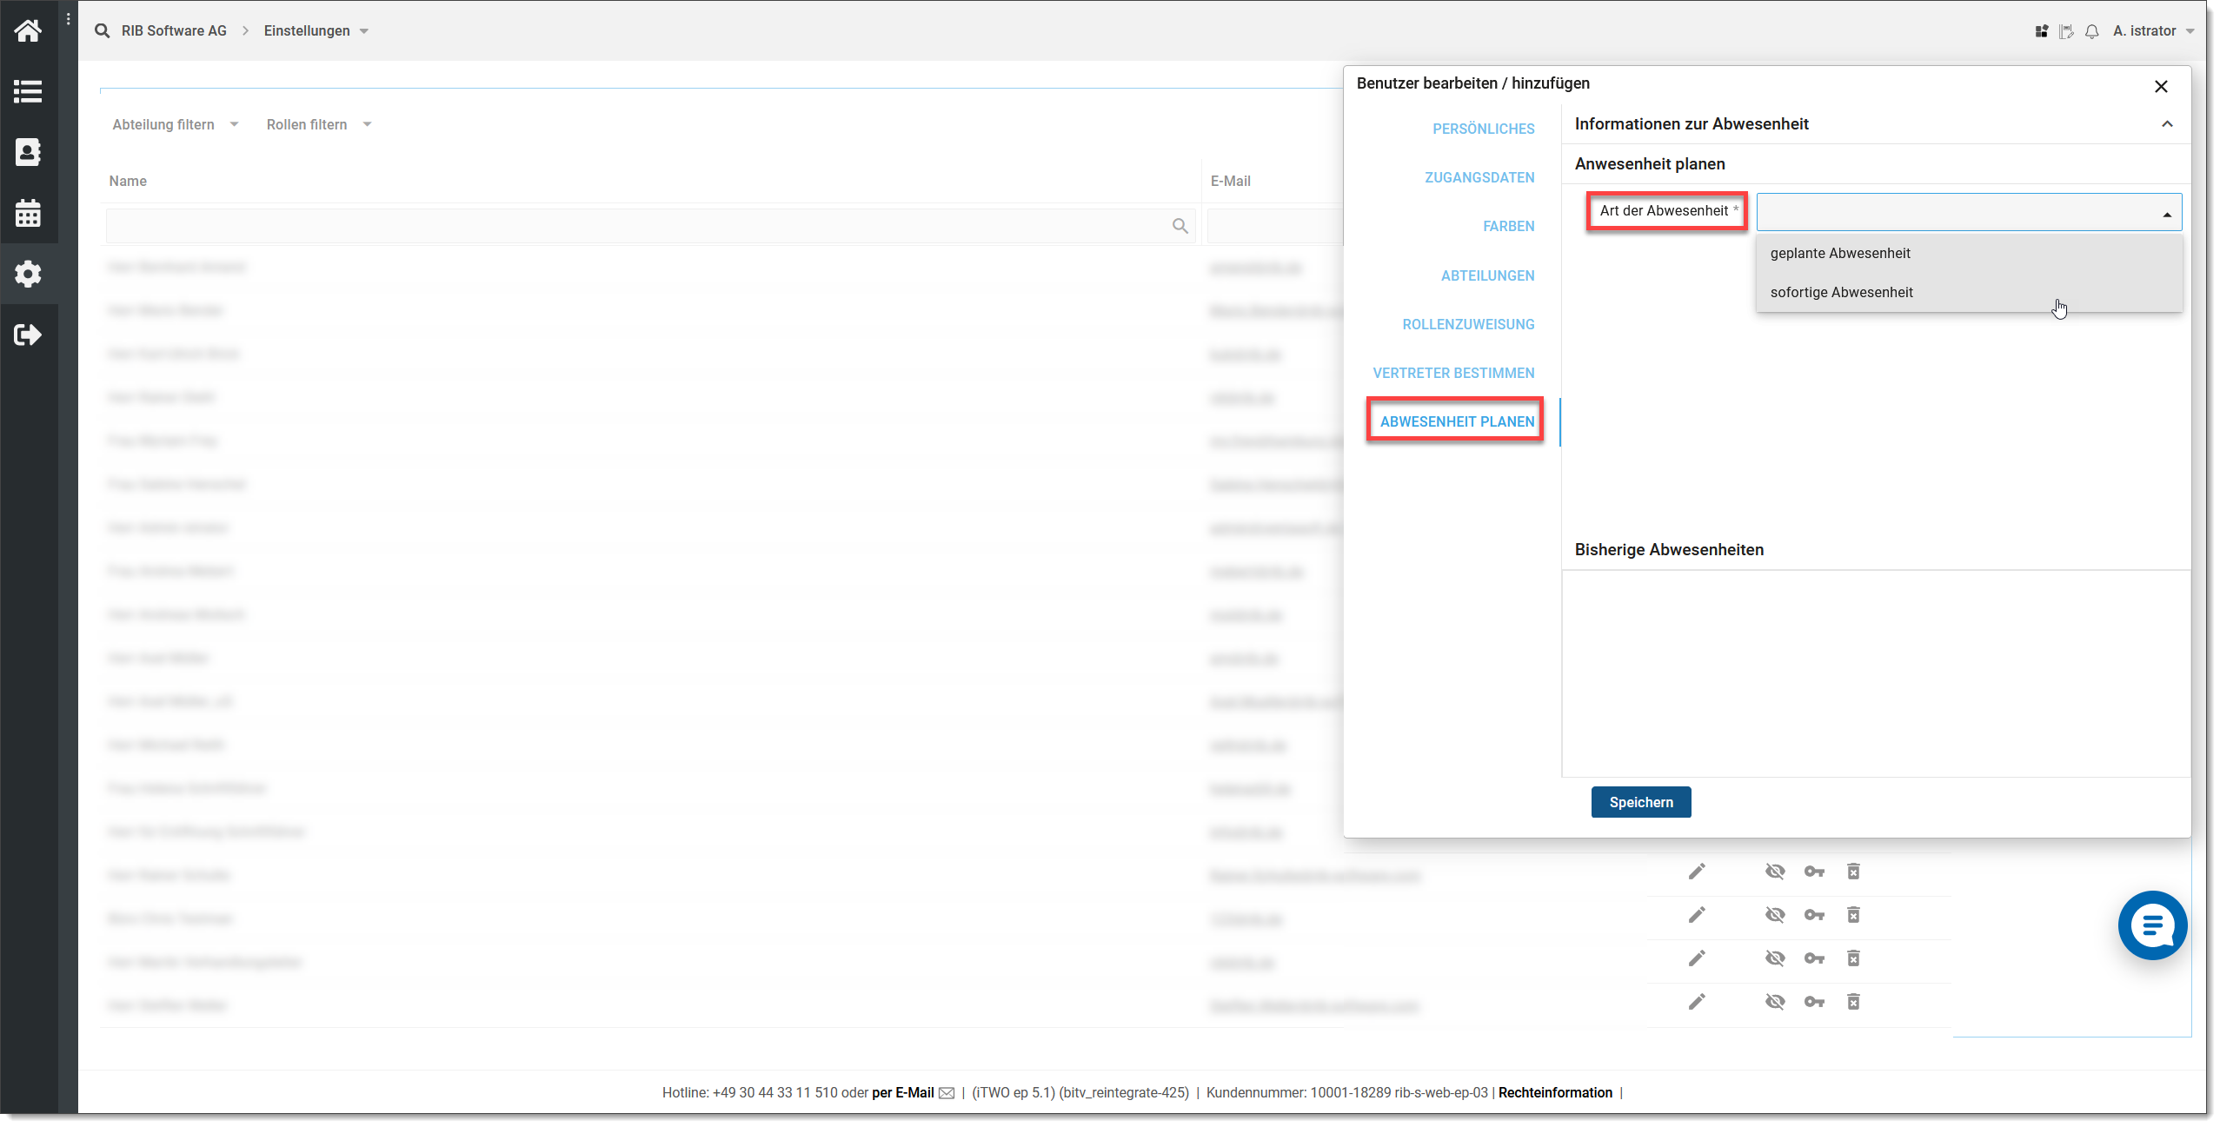Go to the home dashboard icon
The image size is (2220, 1127).
28,30
